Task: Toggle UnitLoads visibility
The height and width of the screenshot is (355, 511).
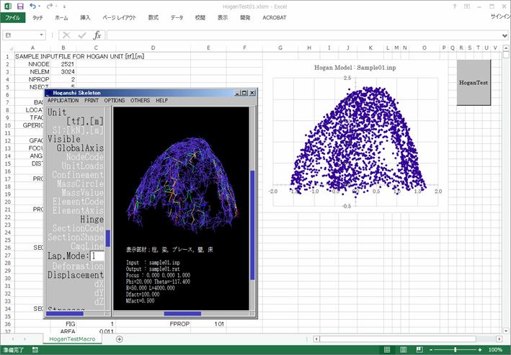Action: [x=83, y=166]
